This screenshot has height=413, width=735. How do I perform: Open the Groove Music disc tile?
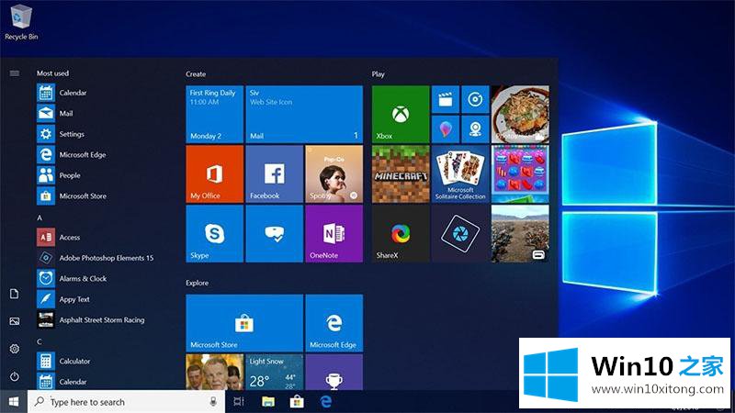pos(475,99)
